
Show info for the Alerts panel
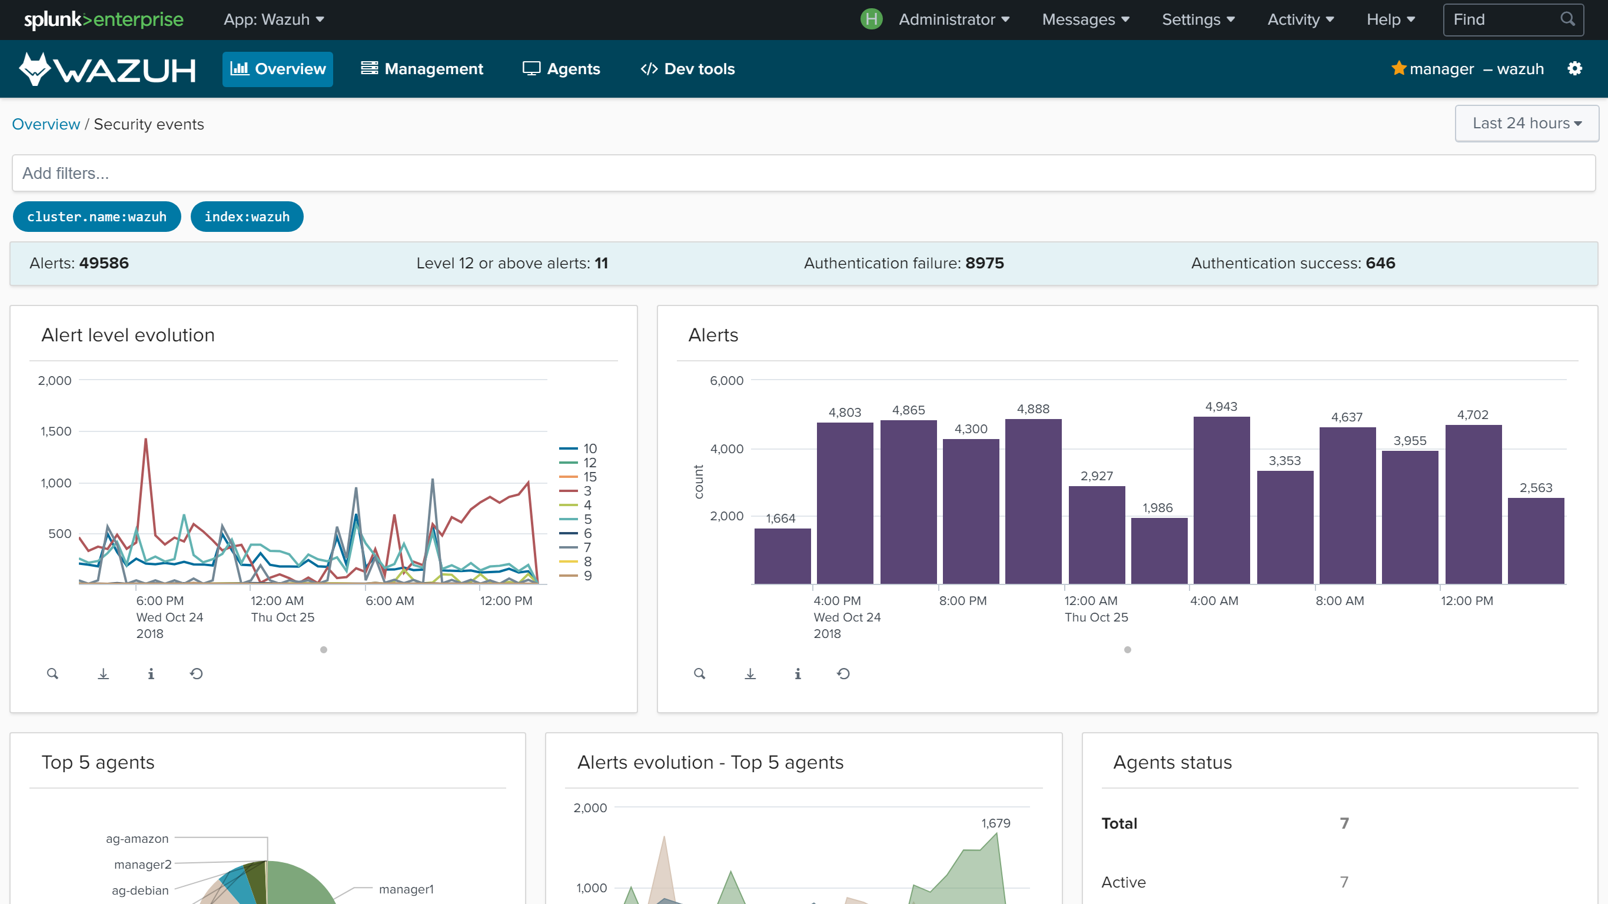(x=798, y=674)
